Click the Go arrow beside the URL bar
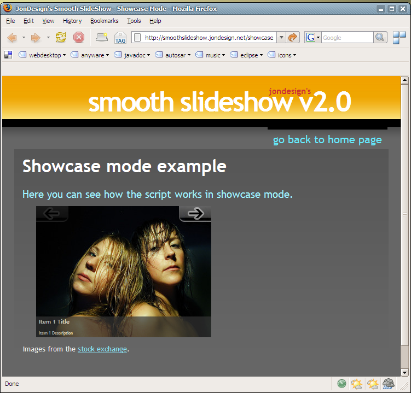411x393 pixels. coord(293,37)
